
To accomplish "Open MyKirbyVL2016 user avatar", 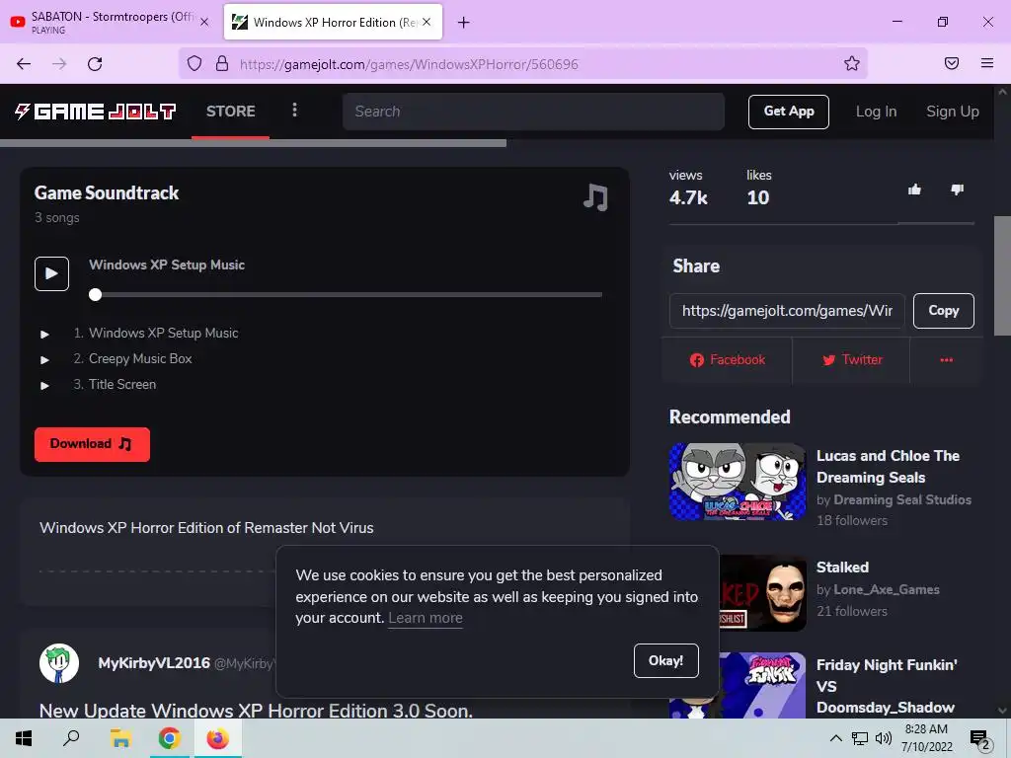I will (x=59, y=662).
